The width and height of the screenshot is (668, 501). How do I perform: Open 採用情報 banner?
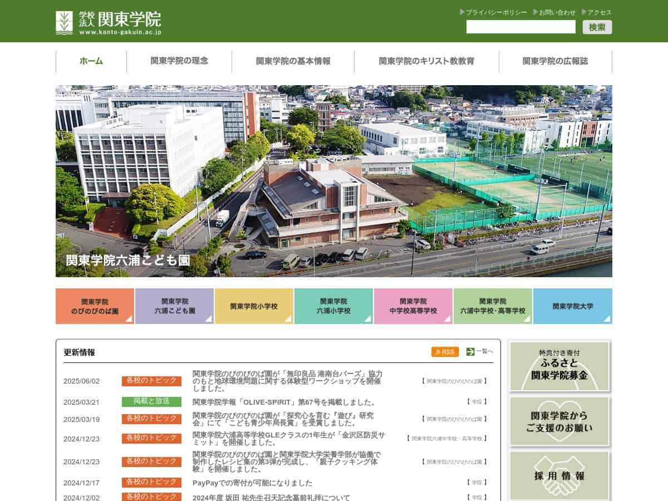tap(559, 475)
